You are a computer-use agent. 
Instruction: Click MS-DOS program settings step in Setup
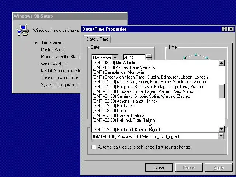click(x=61, y=71)
